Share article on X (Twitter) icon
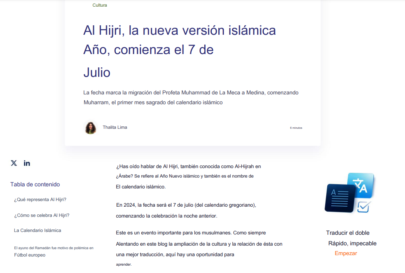The height and width of the screenshot is (273, 405). click(x=14, y=163)
